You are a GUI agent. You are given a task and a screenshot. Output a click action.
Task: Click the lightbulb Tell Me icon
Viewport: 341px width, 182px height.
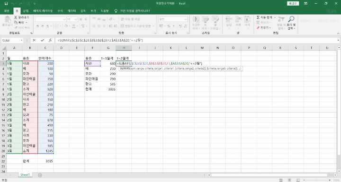pos(116,11)
